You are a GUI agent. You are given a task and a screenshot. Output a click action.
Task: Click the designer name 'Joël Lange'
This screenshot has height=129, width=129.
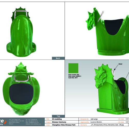[94, 119]
